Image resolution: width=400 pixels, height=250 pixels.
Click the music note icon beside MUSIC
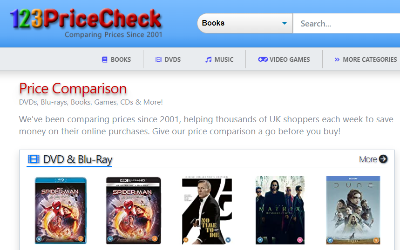(x=209, y=59)
